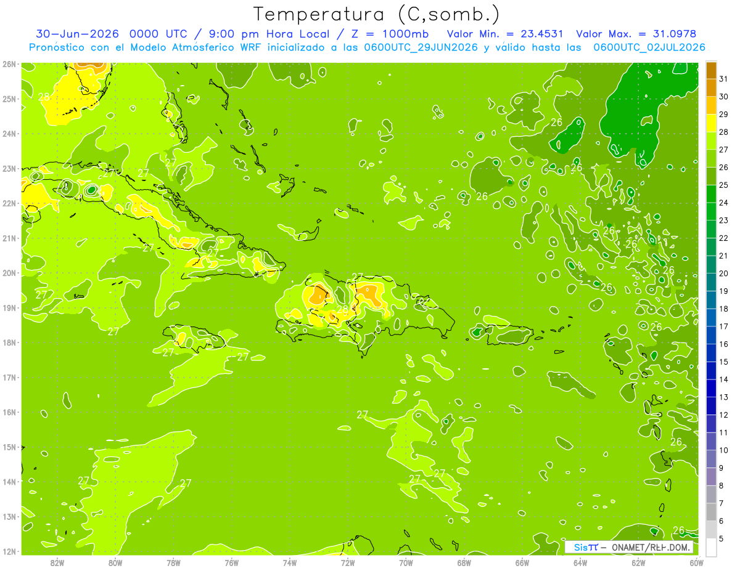Click the 20N latitude axis label

tap(9, 273)
